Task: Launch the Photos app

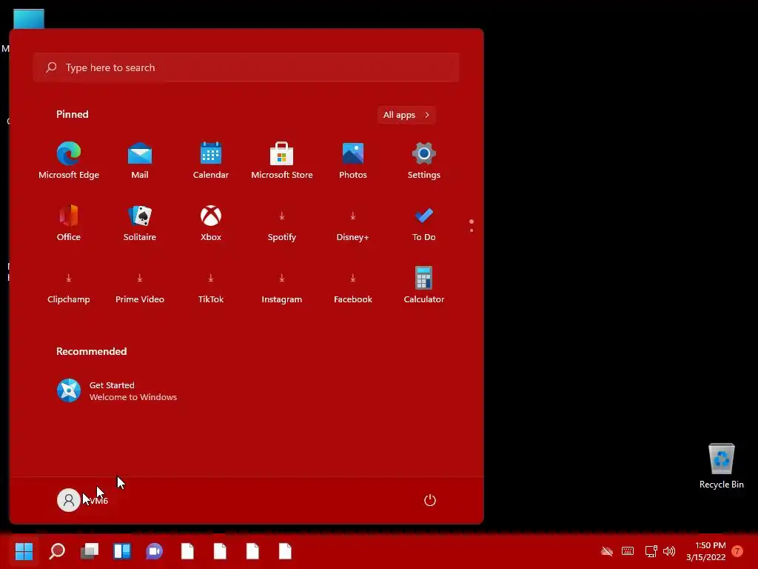Action: click(353, 161)
